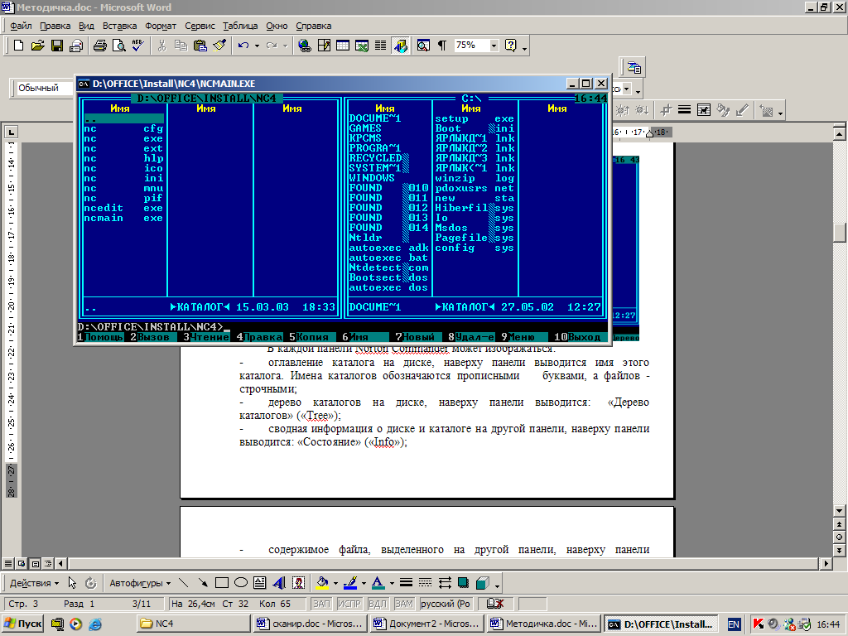Image resolution: width=848 pixels, height=636 pixels.
Task: Save the document with the floppy icon
Action: pos(57,46)
